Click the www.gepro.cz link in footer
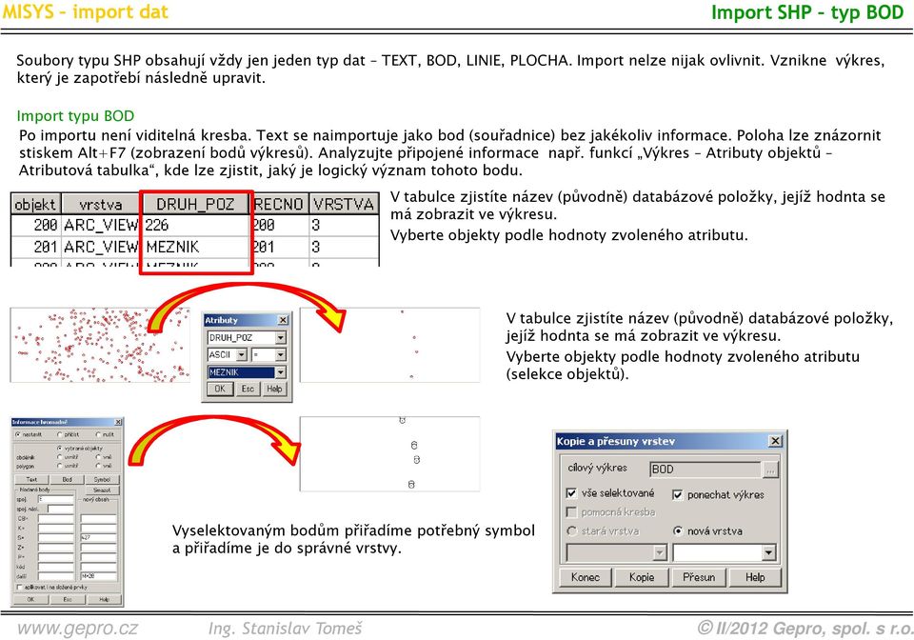Screen dimensions: 914x640 click(x=77, y=629)
